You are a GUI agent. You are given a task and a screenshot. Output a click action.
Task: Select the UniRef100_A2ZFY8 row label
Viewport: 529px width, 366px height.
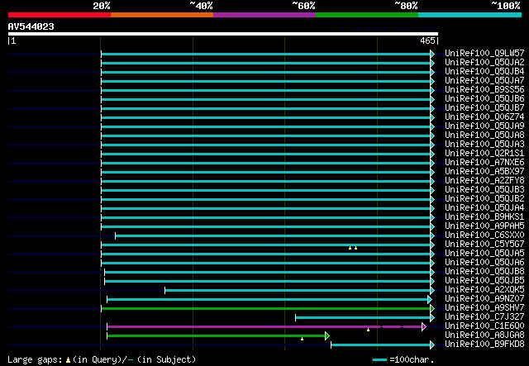(484, 180)
